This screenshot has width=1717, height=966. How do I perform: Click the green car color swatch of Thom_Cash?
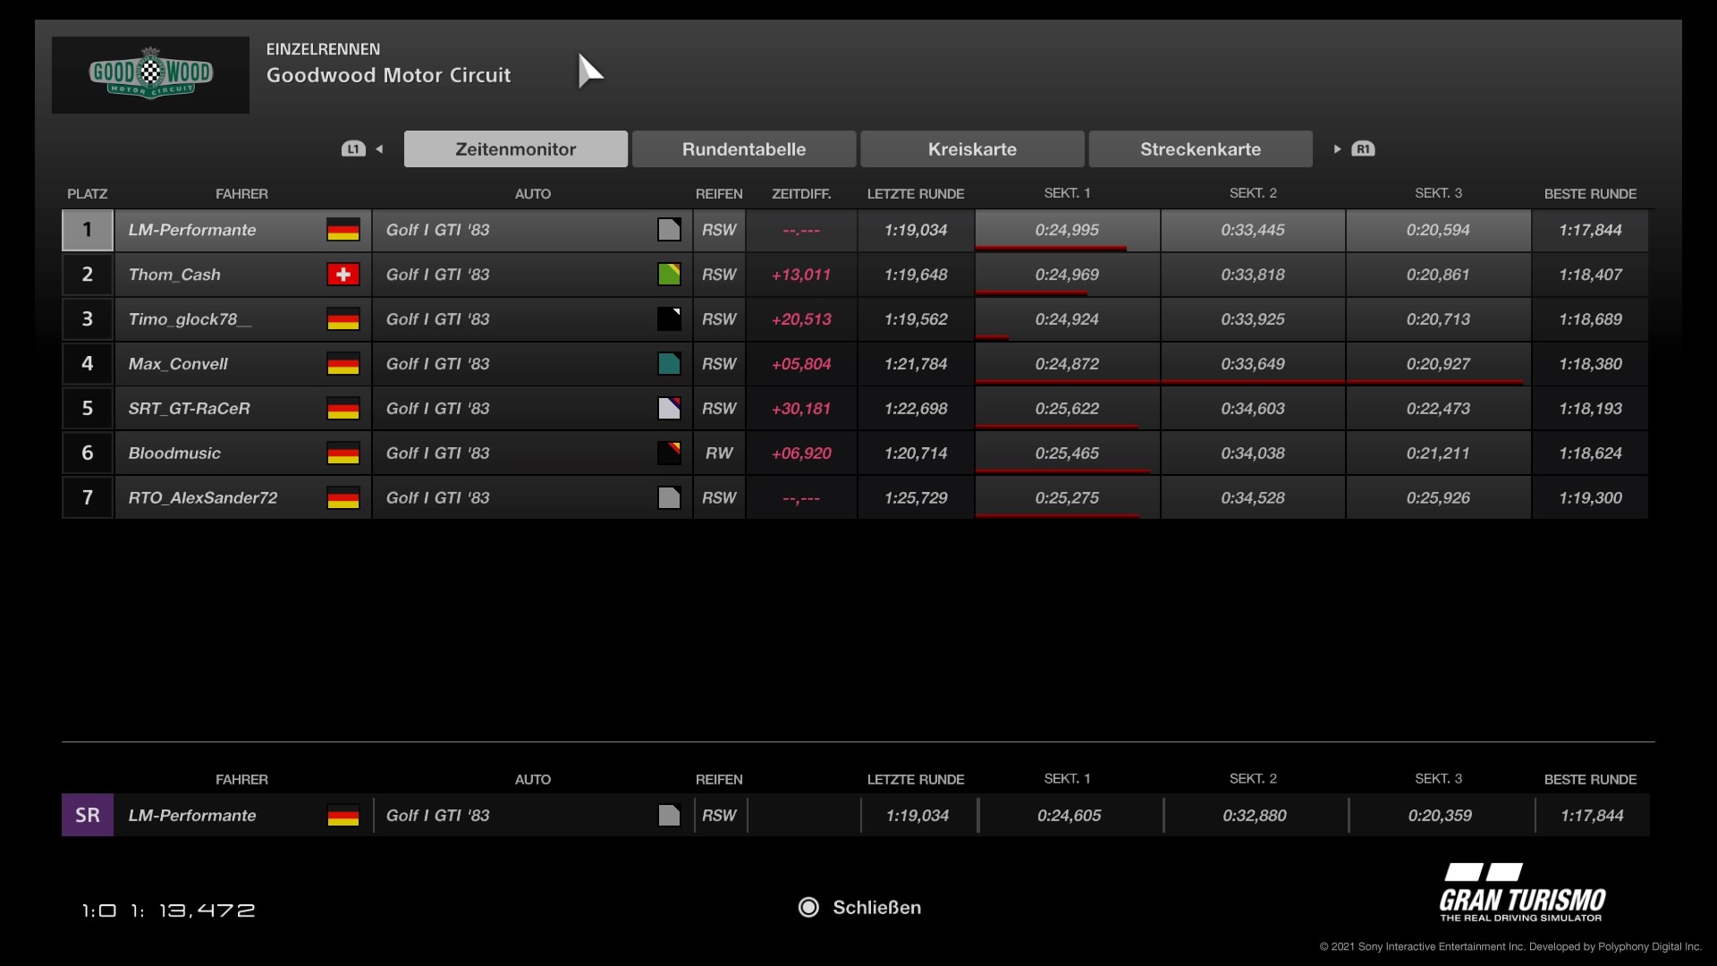669,275
